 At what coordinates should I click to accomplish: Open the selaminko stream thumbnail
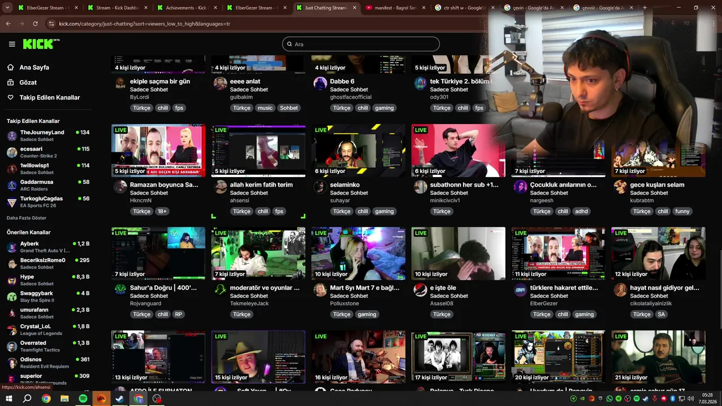point(358,151)
